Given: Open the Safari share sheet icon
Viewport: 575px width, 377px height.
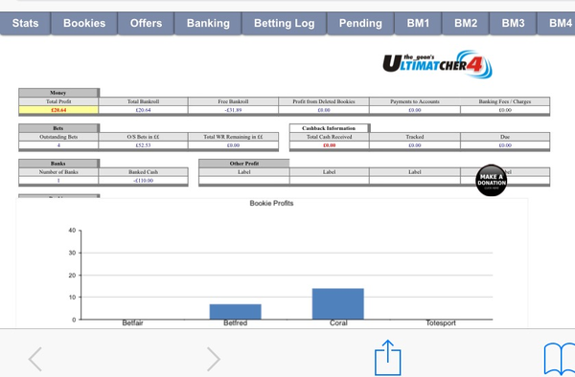Looking at the screenshot, I should pyautogui.click(x=387, y=358).
